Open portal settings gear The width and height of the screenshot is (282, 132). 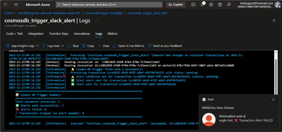click(x=211, y=4)
